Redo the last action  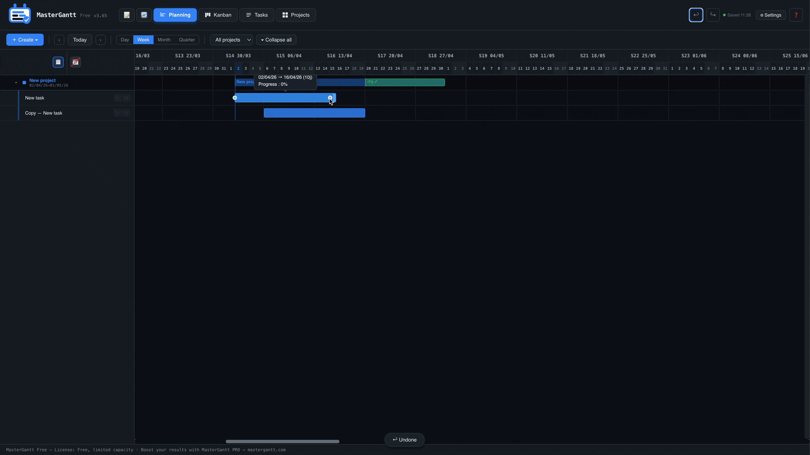click(x=713, y=15)
